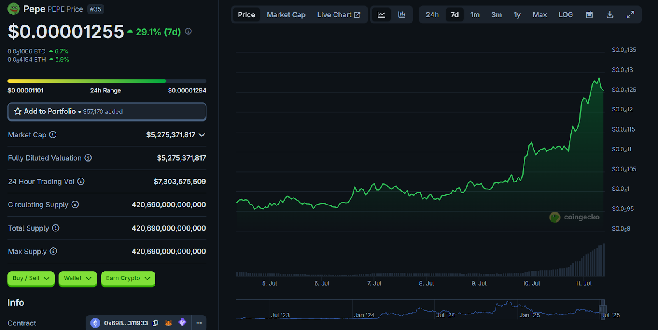The image size is (658, 330).
Task: Expand the Market Cap value chevron
Action: coord(202,135)
